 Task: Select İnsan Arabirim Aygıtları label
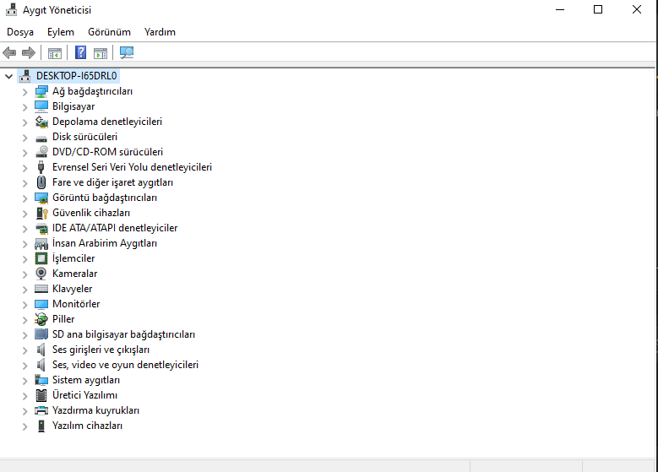[105, 243]
